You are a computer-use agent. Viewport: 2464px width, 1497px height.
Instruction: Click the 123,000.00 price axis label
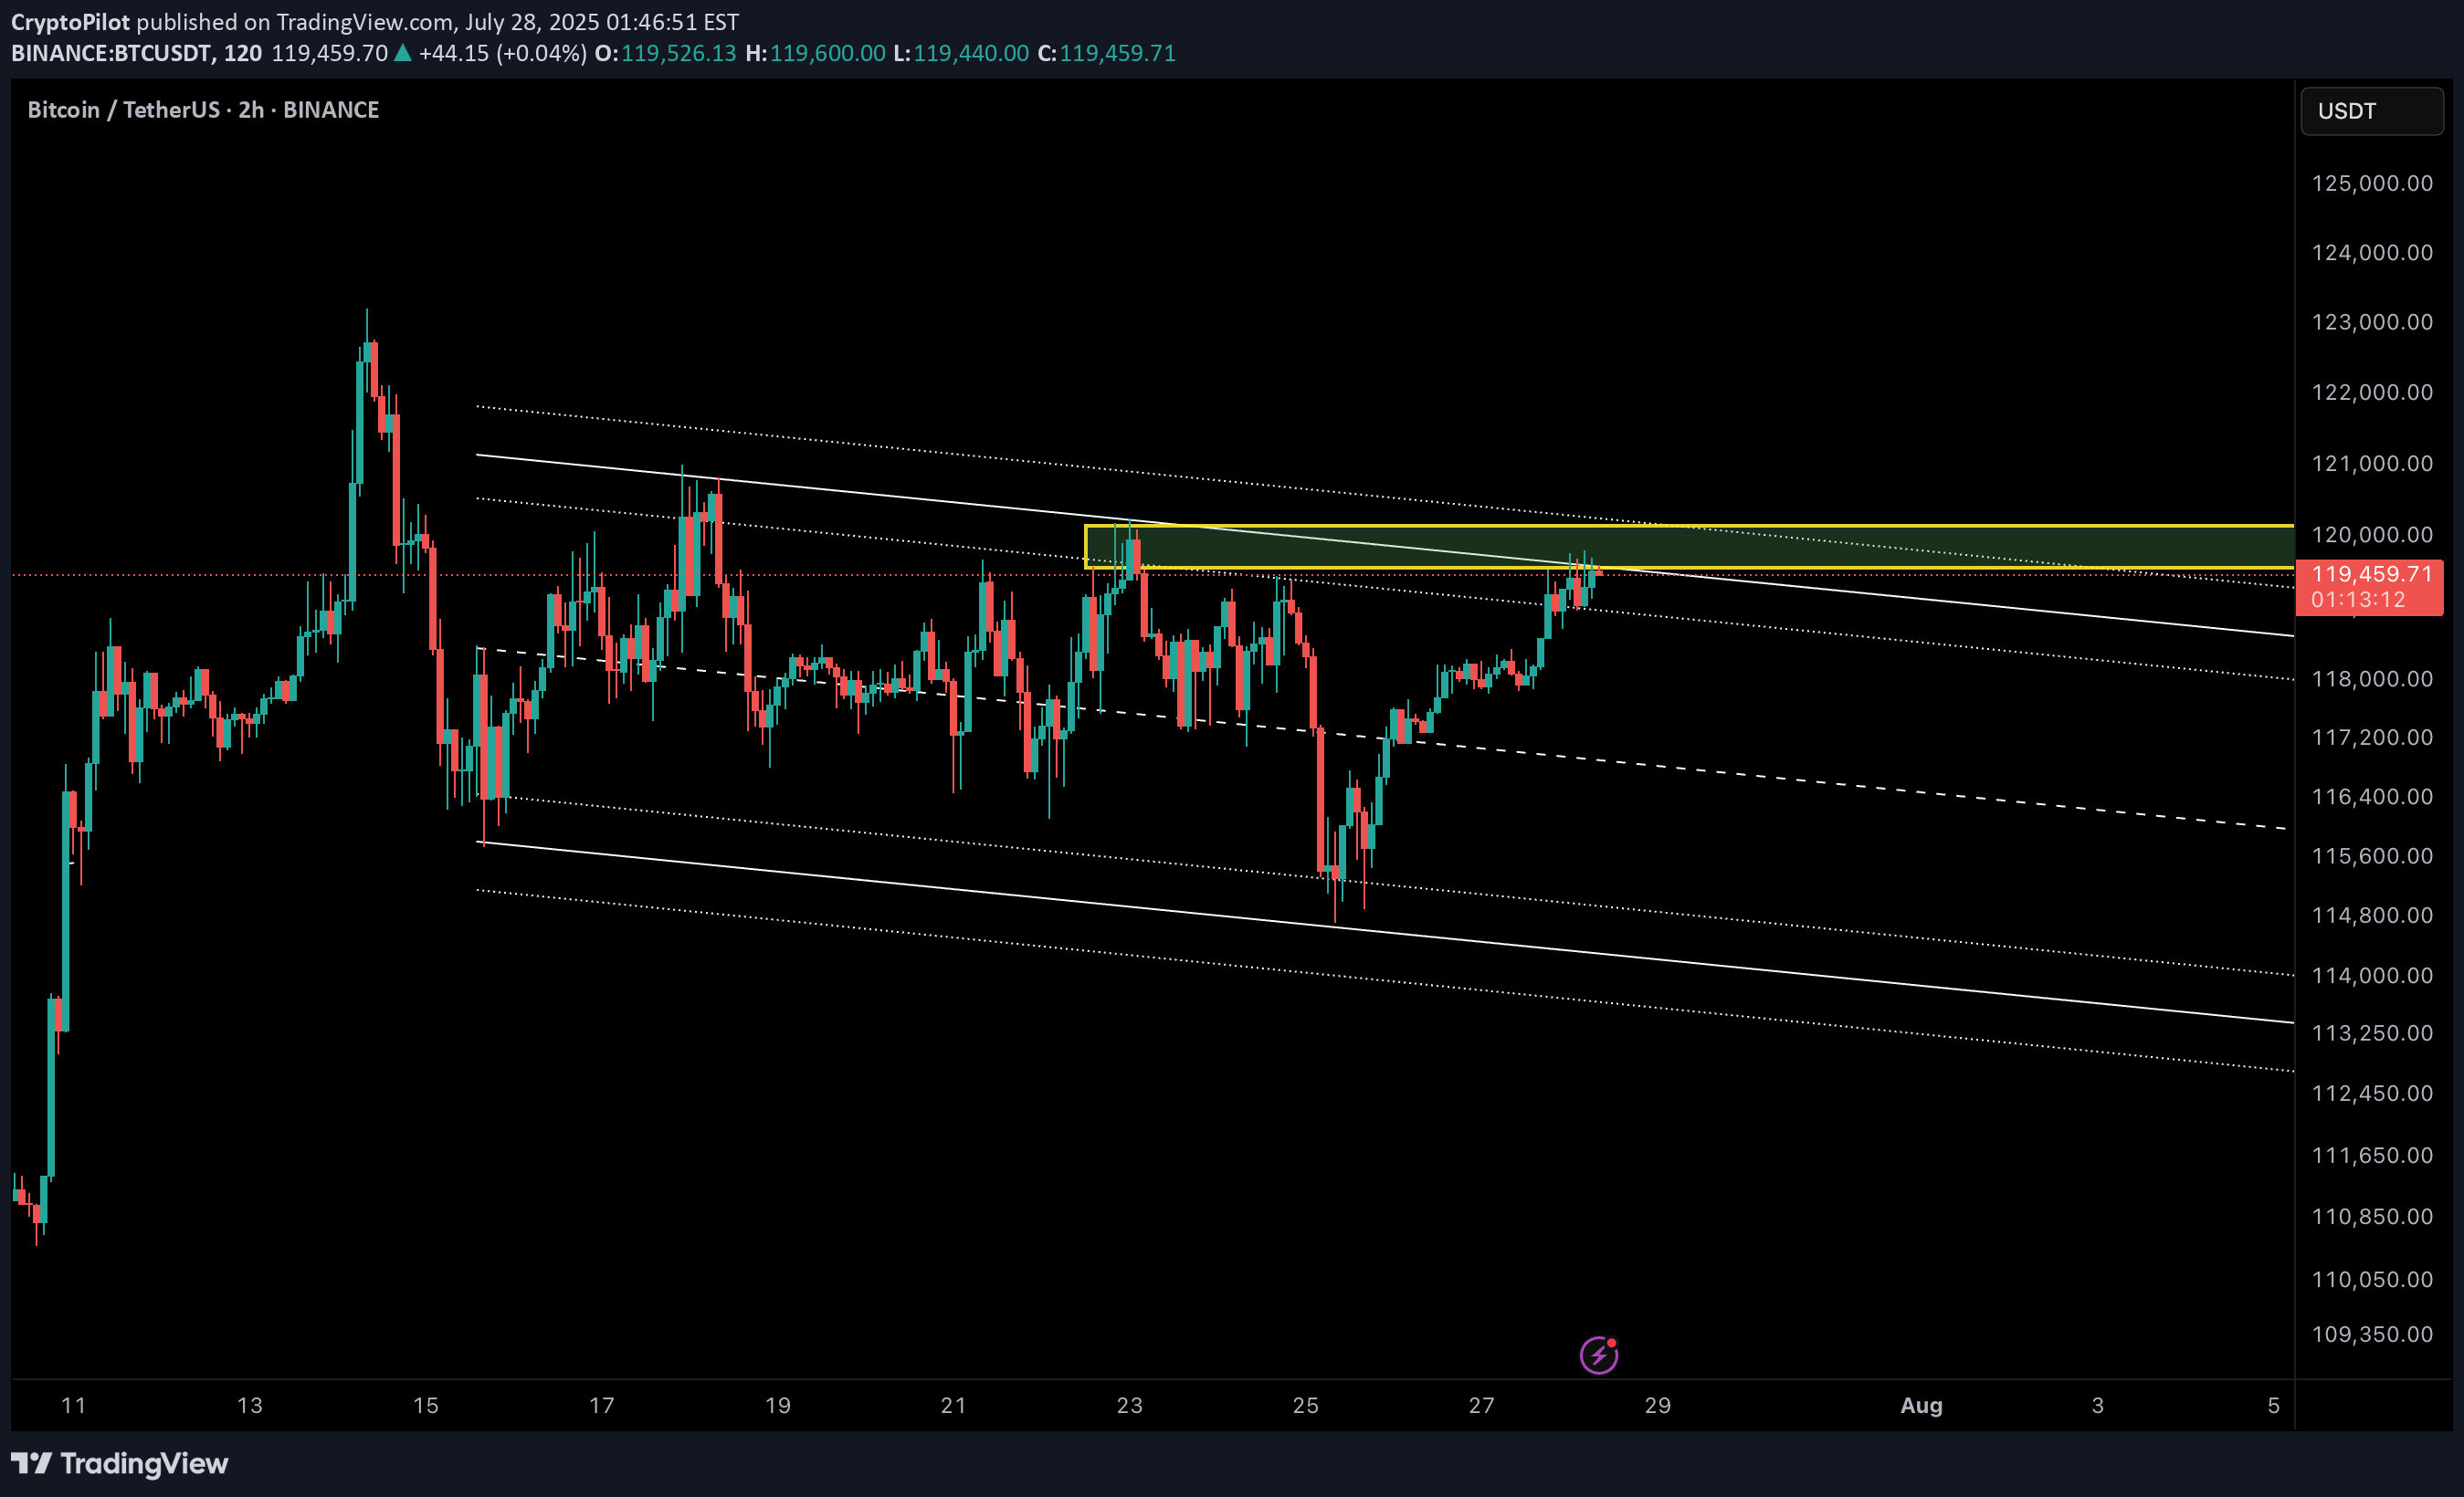2371,322
